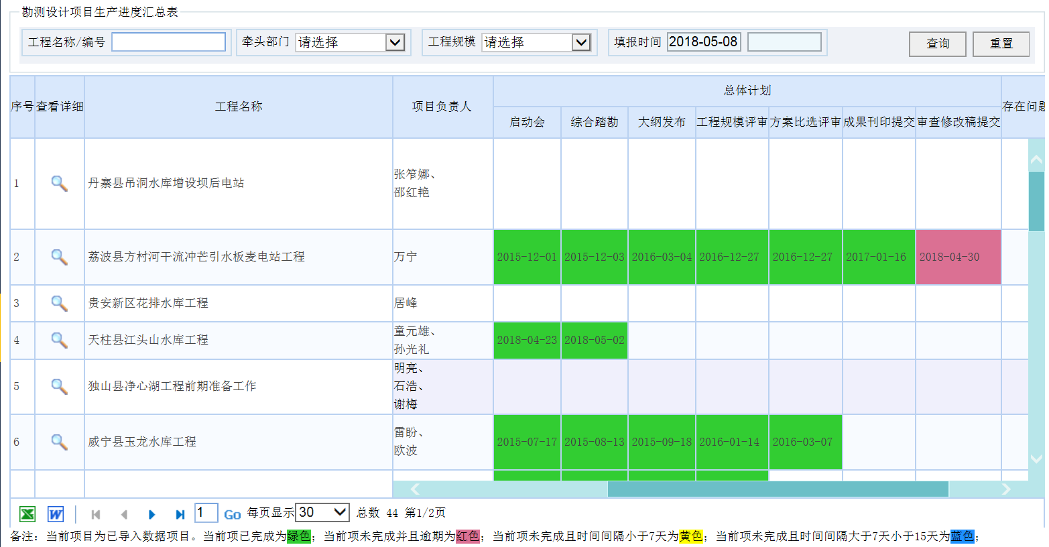This screenshot has width=1049, height=547.
Task: Open details for 丹寨县吊洞水库增设坝后电站
Action: [59, 183]
